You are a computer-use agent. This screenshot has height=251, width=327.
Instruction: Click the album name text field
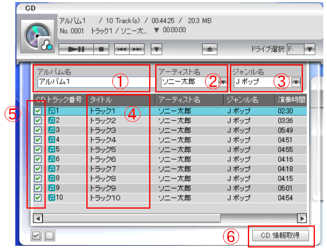(x=92, y=82)
